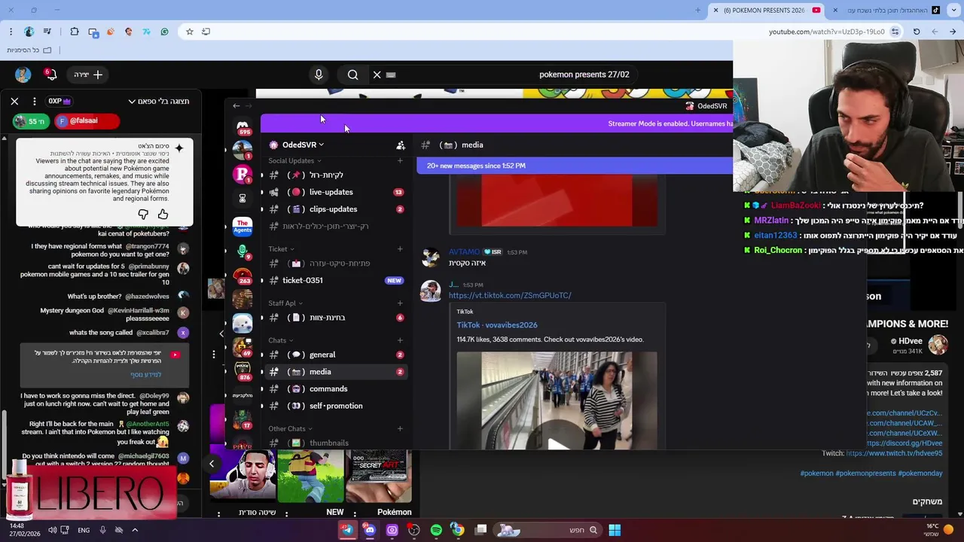The width and height of the screenshot is (964, 542).
Task: Bookmark this page with the star icon
Action: tap(190, 32)
